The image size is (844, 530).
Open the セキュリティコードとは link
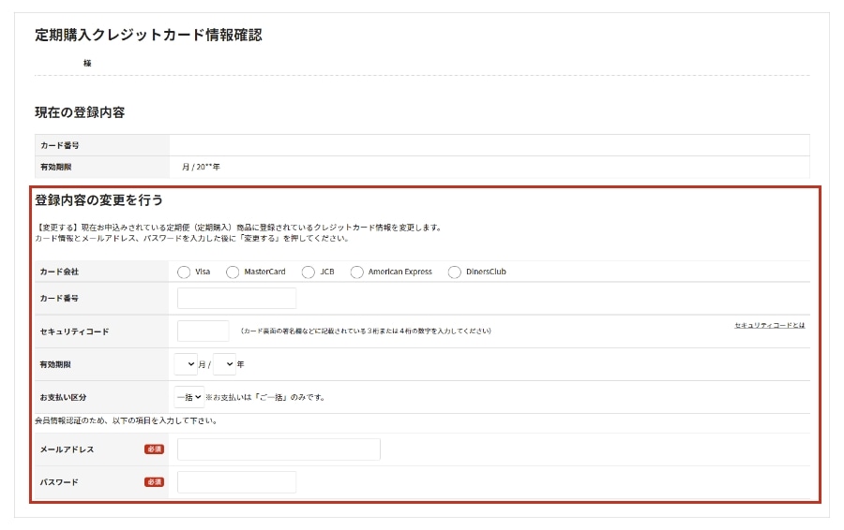[769, 325]
